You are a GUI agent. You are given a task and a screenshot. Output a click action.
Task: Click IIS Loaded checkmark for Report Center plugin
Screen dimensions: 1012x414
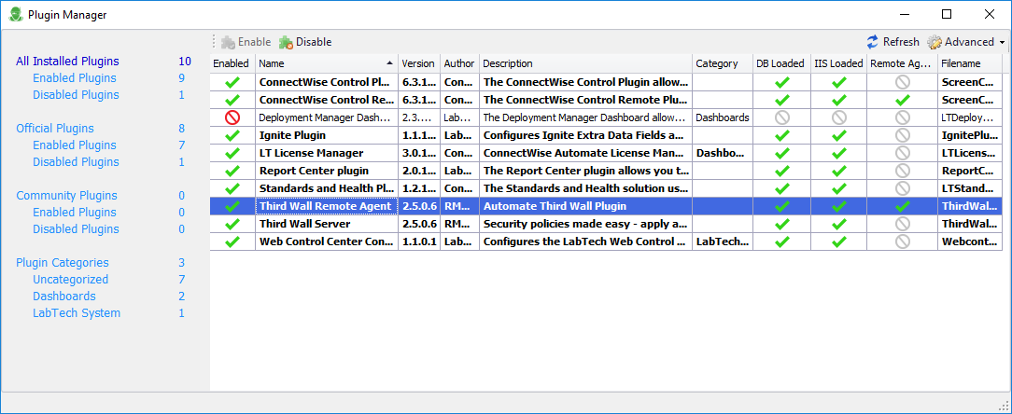(x=839, y=171)
